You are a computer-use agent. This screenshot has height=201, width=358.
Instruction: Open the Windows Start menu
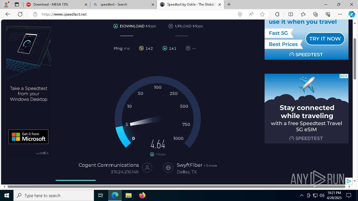(x=7, y=195)
